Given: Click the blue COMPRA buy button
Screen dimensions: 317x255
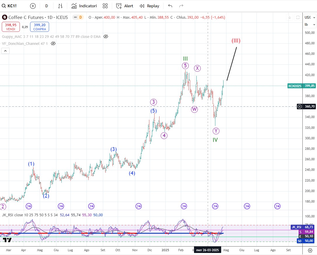Looking at the screenshot, I should click(39, 27).
